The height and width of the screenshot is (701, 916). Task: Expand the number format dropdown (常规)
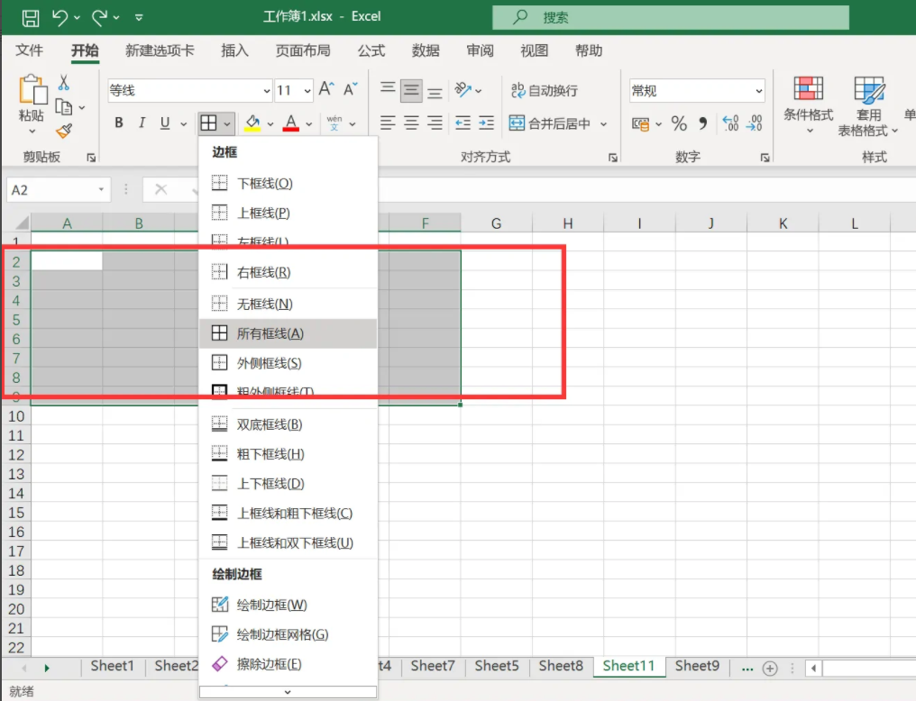pos(758,91)
